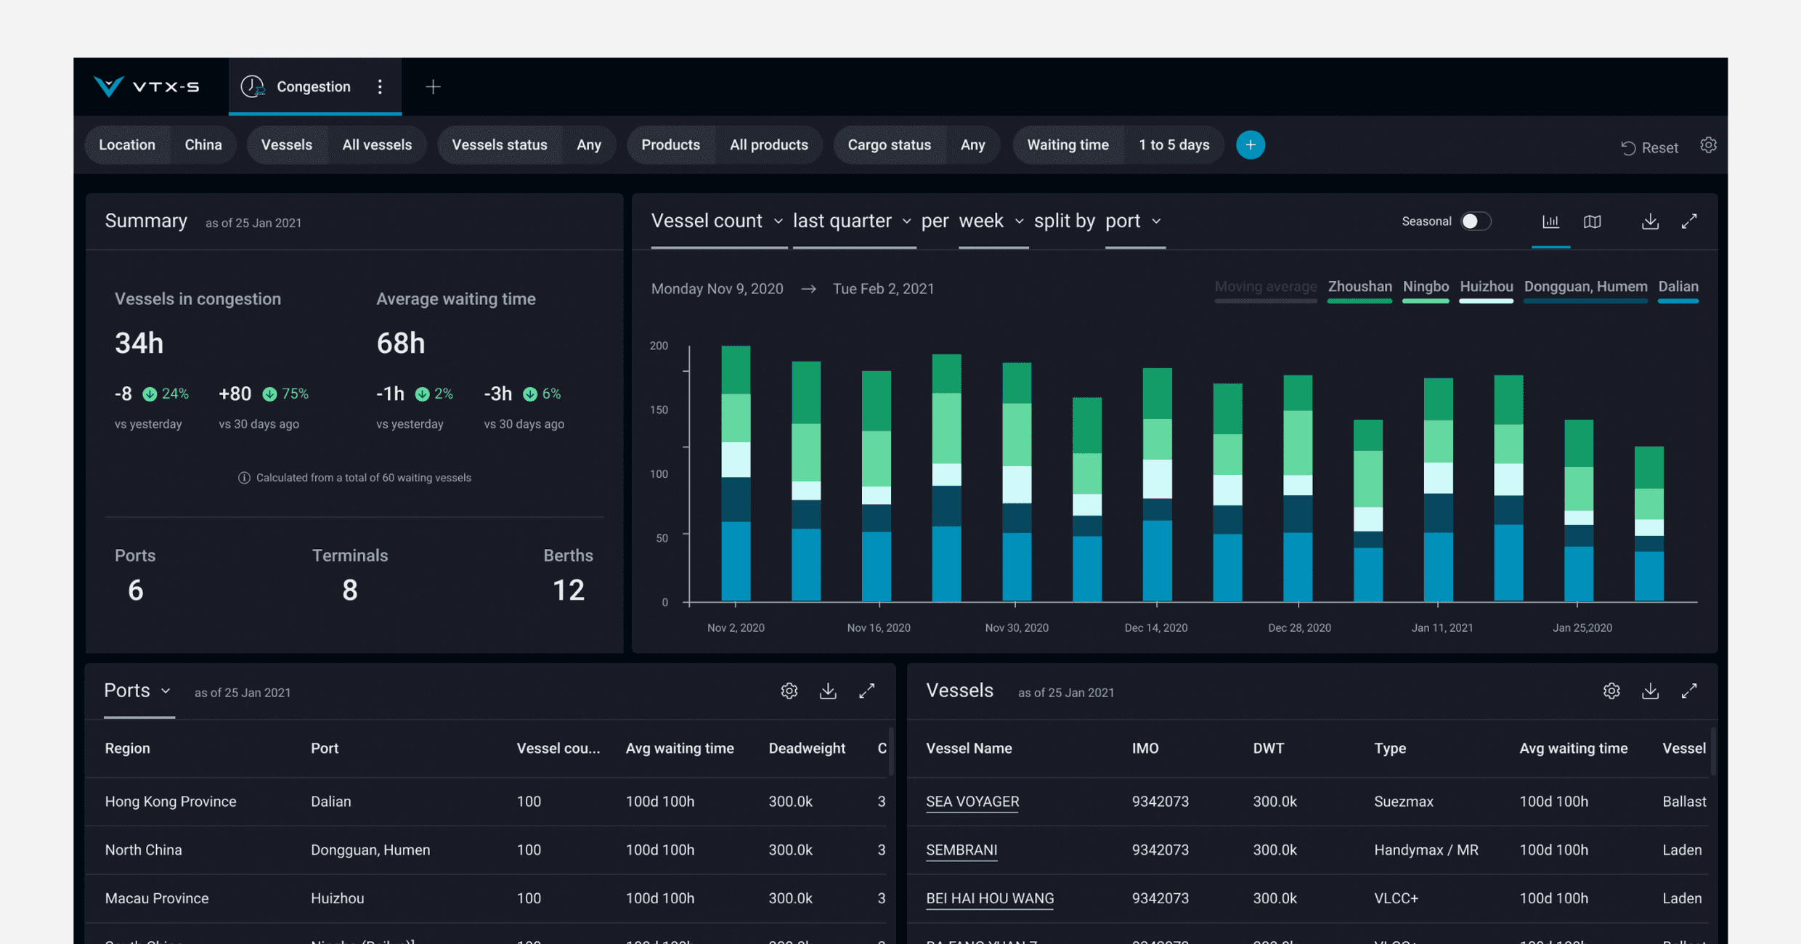
Task: Download the vessel count chart
Action: click(x=1650, y=221)
